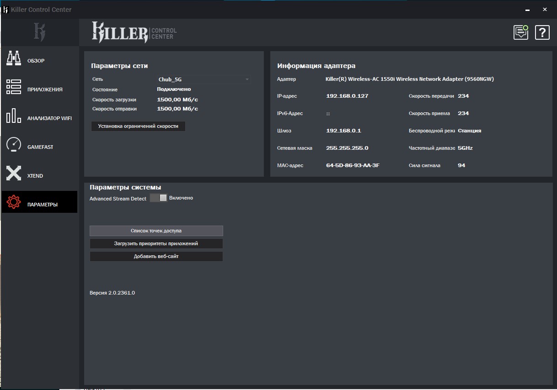Select the XTEND menu label
This screenshot has width=557, height=390.
click(x=35, y=176)
